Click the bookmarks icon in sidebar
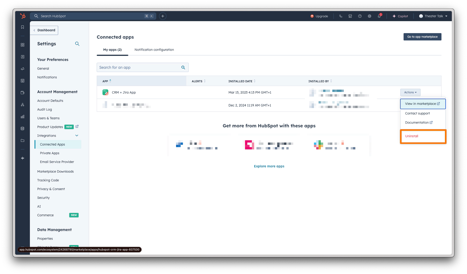 [23, 27]
